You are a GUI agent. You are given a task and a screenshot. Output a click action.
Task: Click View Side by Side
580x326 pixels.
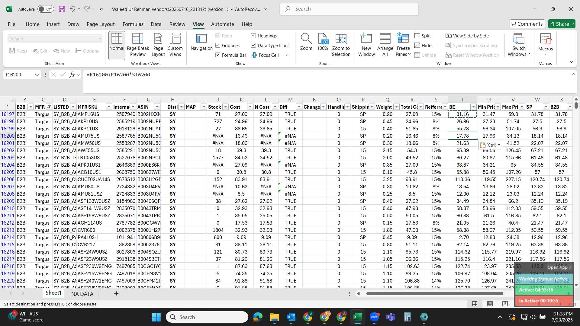pos(467,36)
